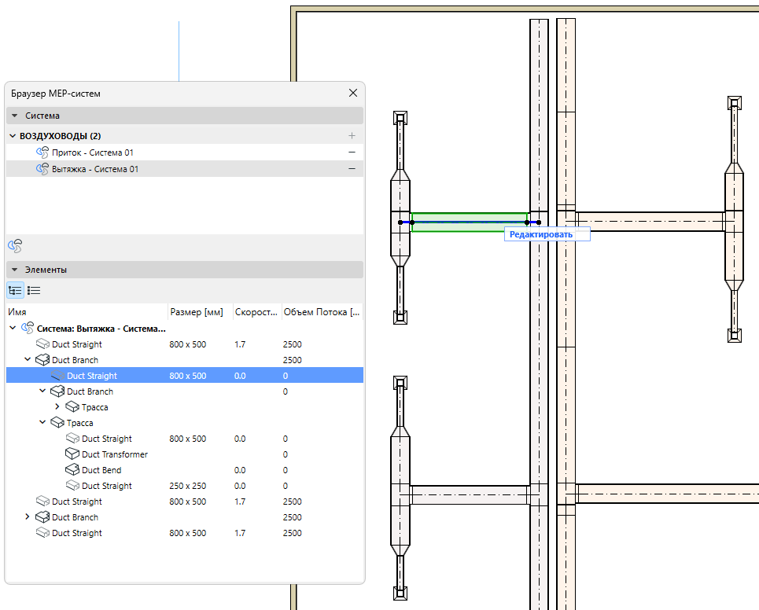The height and width of the screenshot is (610, 759).
Task: Collapse the Элементы panel section
Action: click(x=14, y=270)
